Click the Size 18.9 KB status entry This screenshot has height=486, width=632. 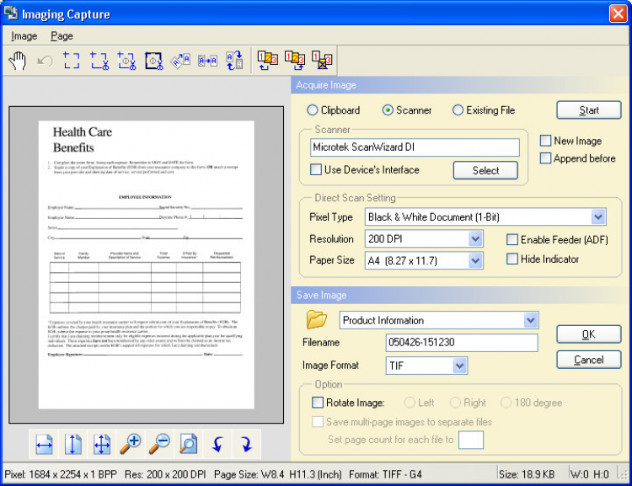point(527,474)
